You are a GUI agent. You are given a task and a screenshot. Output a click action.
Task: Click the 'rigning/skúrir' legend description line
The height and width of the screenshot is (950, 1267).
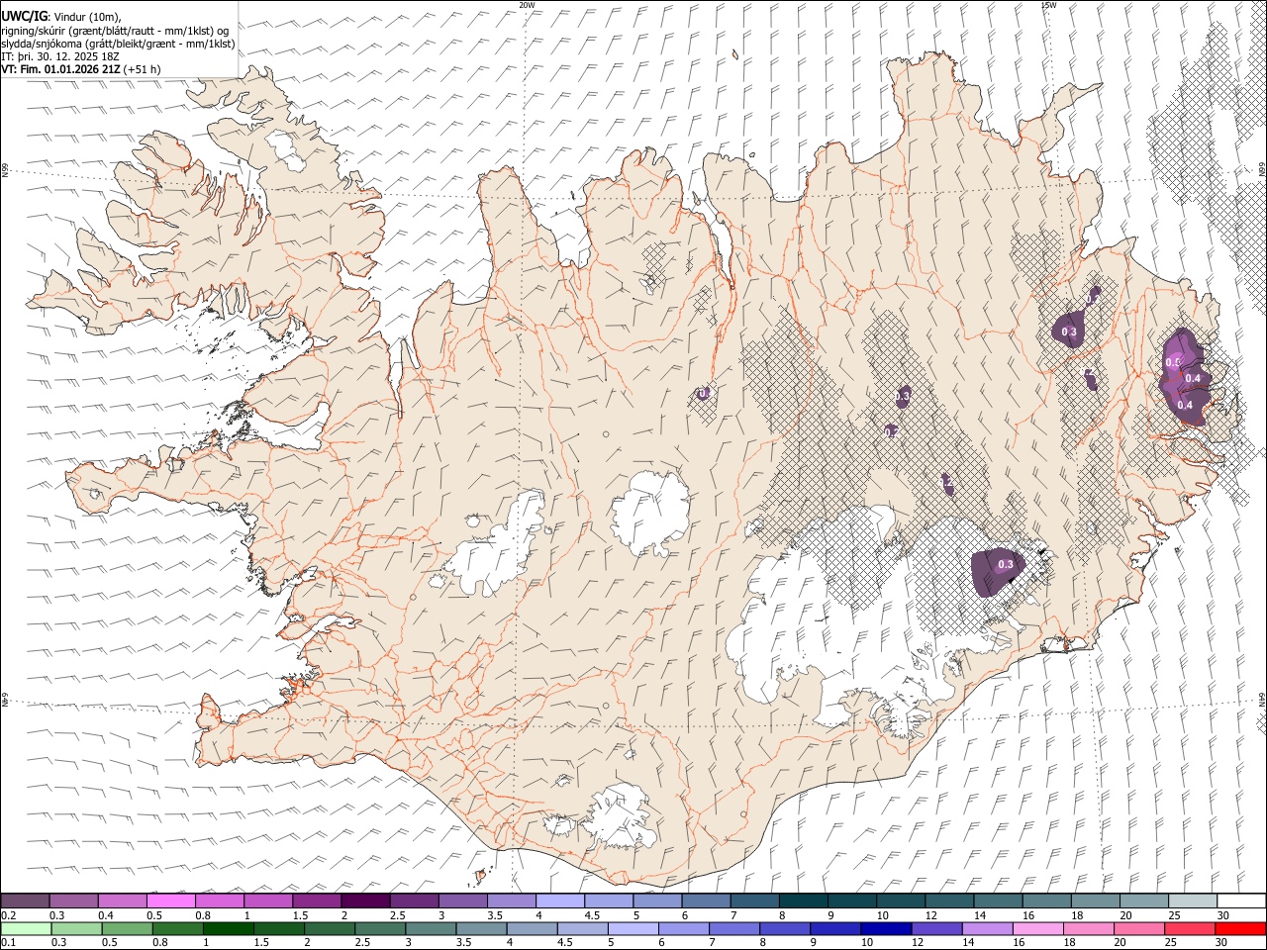[115, 31]
